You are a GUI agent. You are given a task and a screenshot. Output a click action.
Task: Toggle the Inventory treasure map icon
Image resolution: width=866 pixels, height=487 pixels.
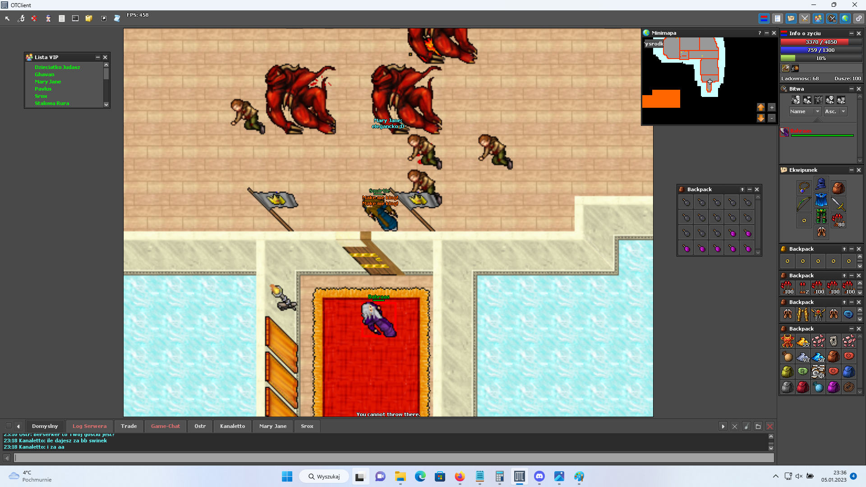tap(791, 18)
